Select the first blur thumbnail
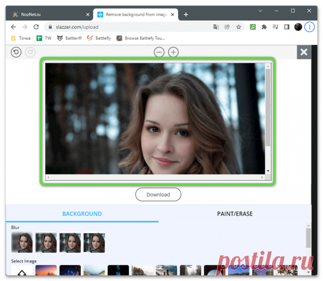Image resolution: width=323 pixels, height=281 pixels. [22, 242]
